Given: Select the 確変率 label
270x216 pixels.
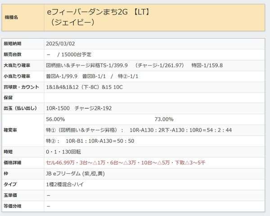Looking at the screenshot, I should [x=10, y=130].
